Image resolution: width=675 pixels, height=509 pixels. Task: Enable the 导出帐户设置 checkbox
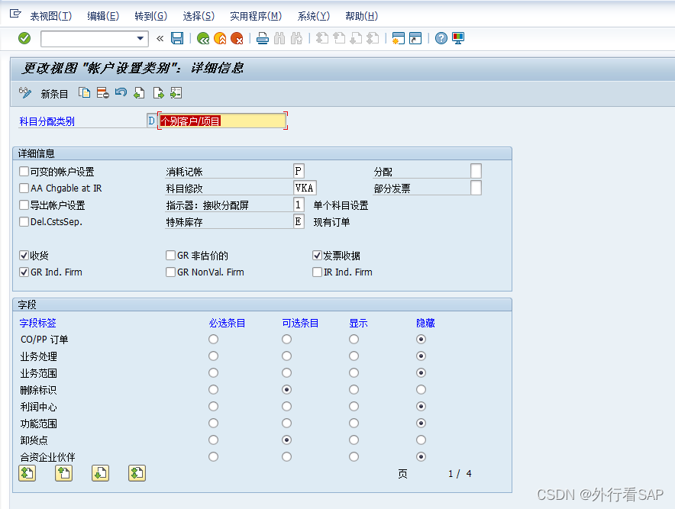(x=24, y=205)
